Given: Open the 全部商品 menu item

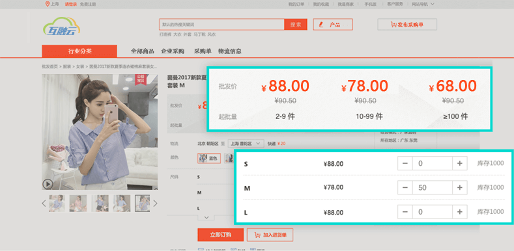Looking at the screenshot, I should (x=143, y=51).
